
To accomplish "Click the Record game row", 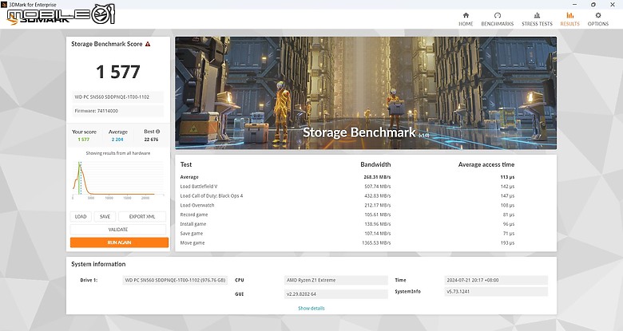I will click(347, 215).
